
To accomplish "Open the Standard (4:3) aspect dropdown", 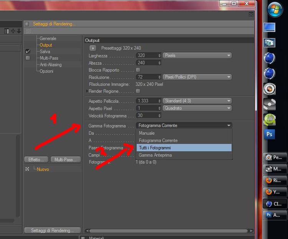I will point(197,101).
